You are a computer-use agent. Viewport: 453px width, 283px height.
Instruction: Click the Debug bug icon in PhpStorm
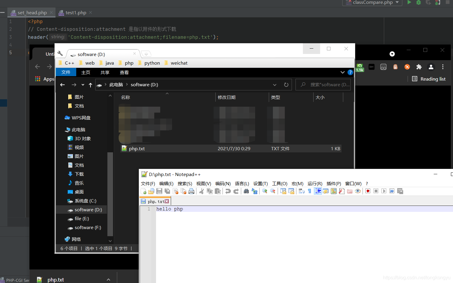[419, 2]
